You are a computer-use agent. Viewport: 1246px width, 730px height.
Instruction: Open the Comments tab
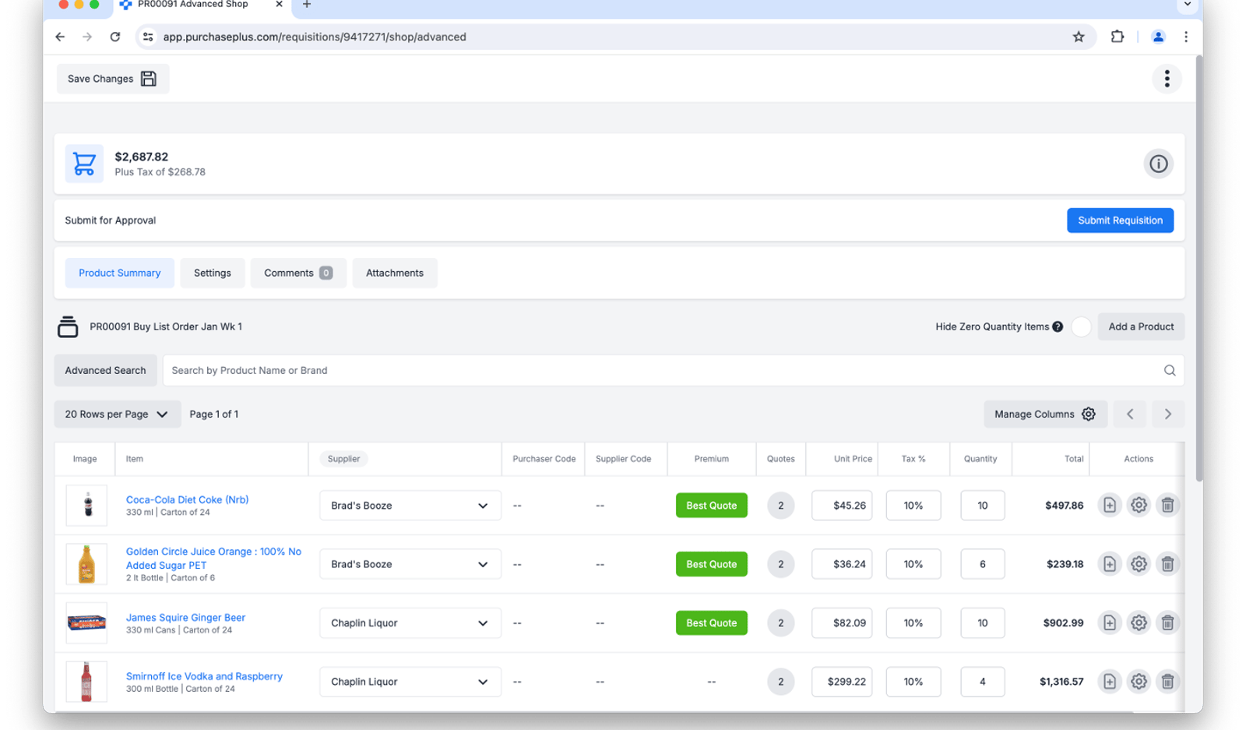pyautogui.click(x=298, y=273)
